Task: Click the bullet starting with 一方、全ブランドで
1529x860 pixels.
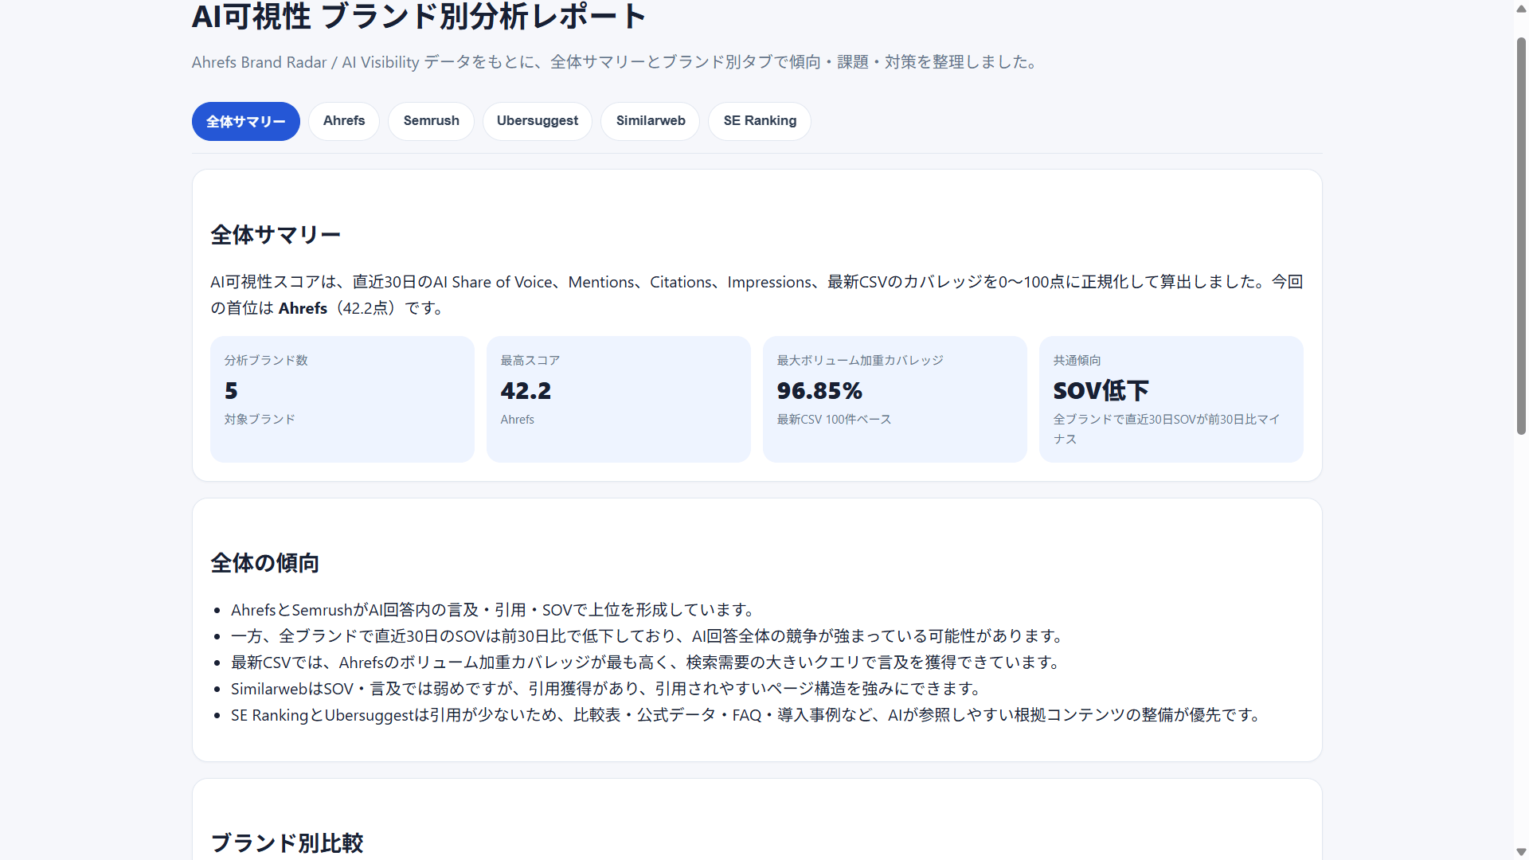Action: [x=649, y=636]
